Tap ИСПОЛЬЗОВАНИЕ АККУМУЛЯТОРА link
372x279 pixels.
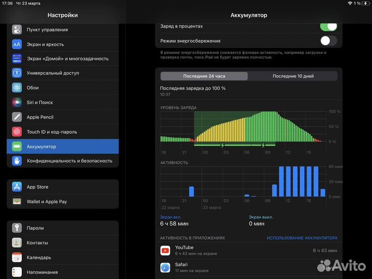pyautogui.click(x=302, y=238)
